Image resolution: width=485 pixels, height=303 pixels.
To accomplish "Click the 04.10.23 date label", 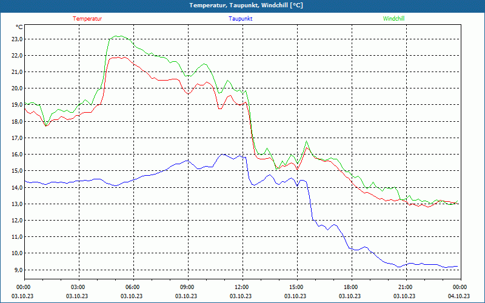I will tap(459, 296).
